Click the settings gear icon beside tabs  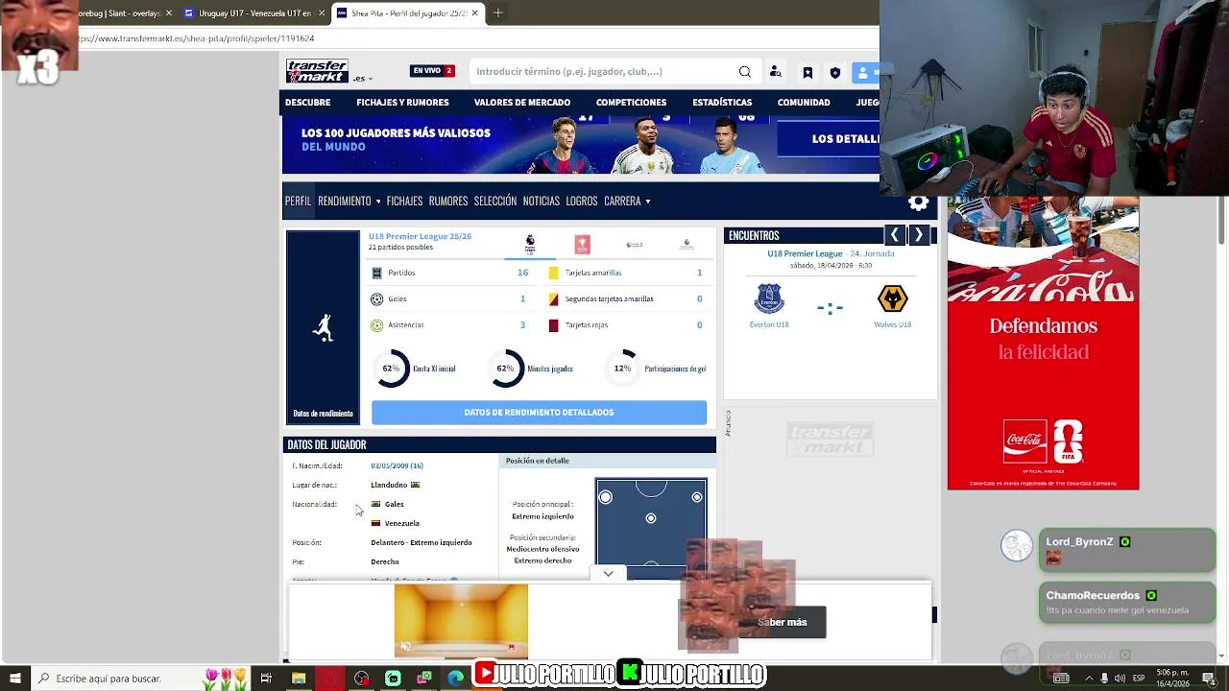point(919,203)
